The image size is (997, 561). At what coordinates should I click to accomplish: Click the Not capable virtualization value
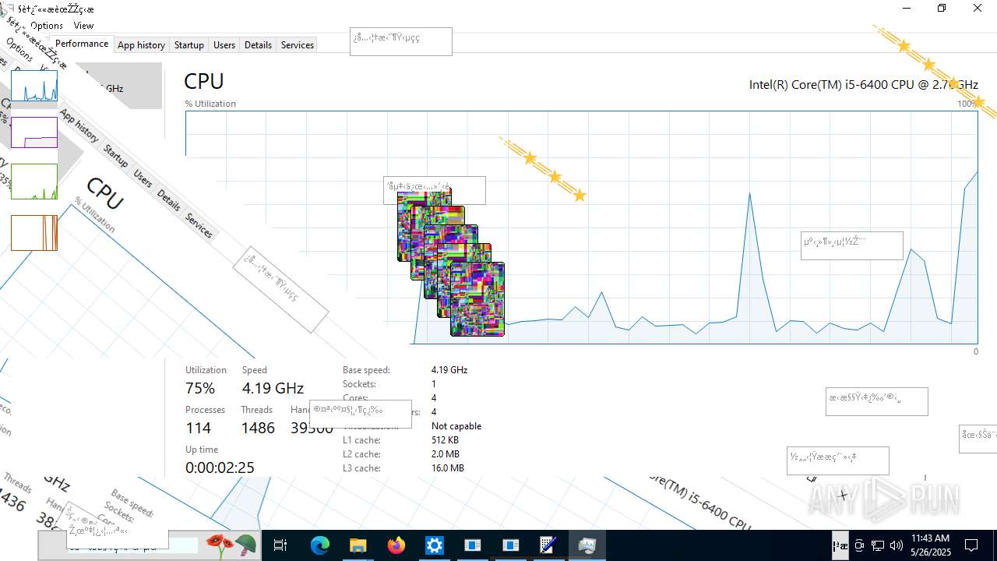pyautogui.click(x=456, y=426)
